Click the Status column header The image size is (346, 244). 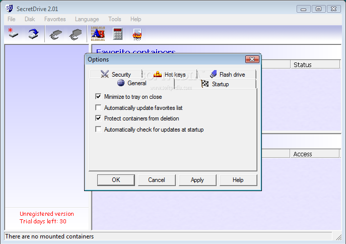315,65
